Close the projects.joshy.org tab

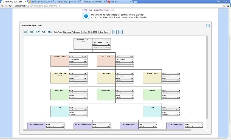coord(78,2)
